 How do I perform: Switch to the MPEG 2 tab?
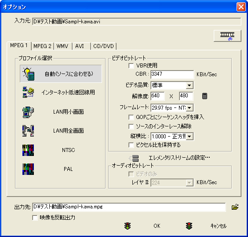click(42, 46)
